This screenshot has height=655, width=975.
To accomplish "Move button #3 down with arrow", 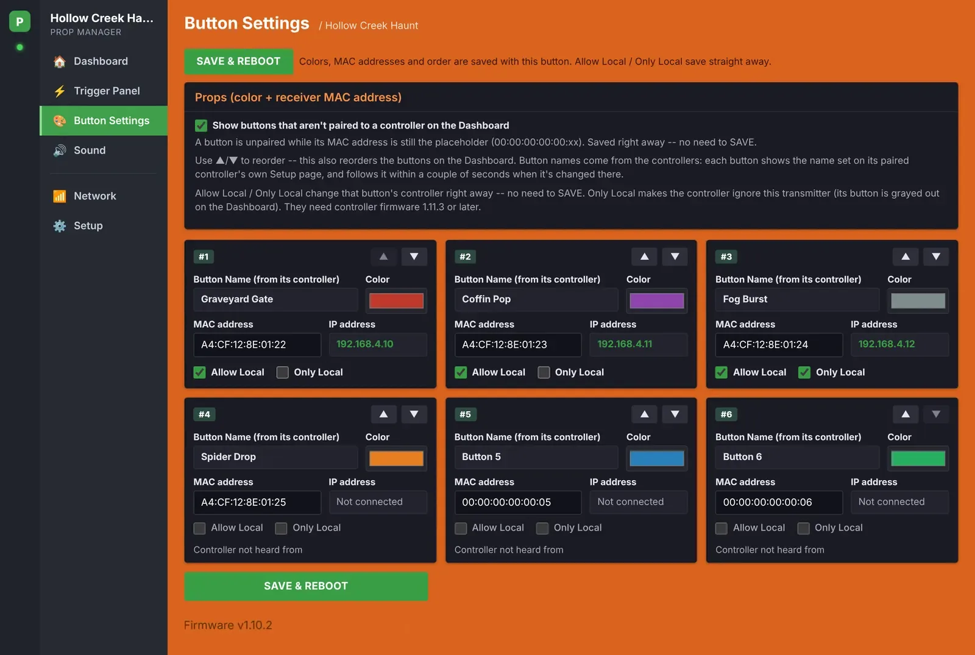I will (x=936, y=257).
